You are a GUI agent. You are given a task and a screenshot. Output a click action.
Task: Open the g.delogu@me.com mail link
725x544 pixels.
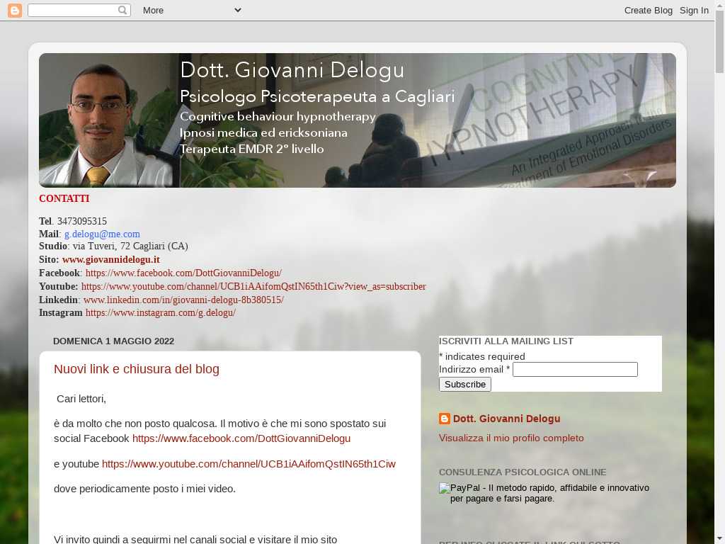(x=102, y=234)
